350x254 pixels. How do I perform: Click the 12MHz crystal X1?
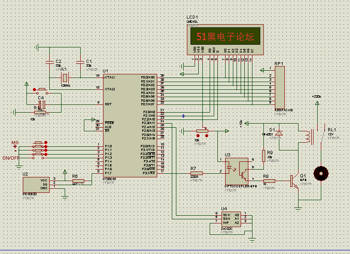(65, 78)
